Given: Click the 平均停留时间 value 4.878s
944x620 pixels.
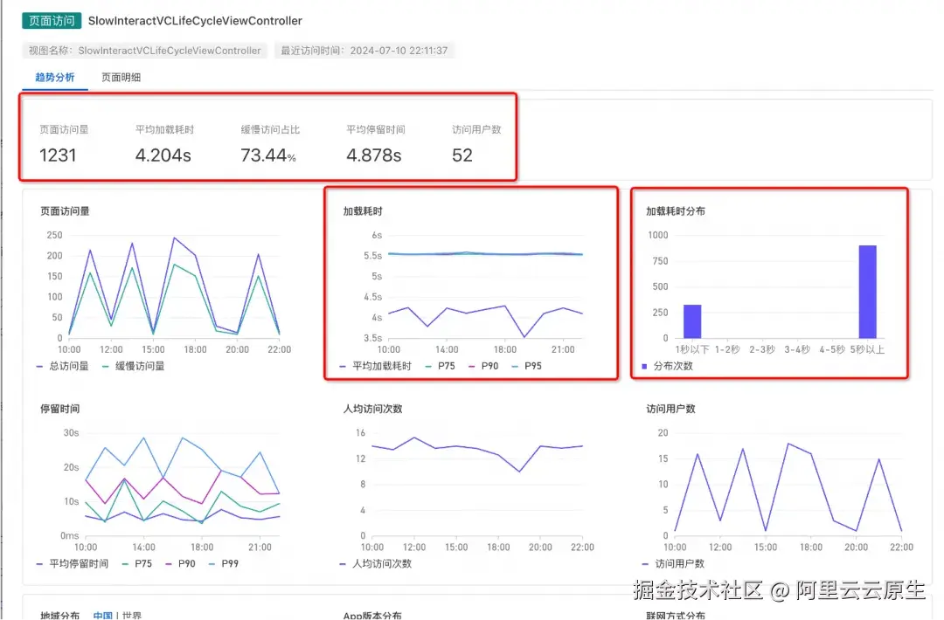Looking at the screenshot, I should point(374,155).
